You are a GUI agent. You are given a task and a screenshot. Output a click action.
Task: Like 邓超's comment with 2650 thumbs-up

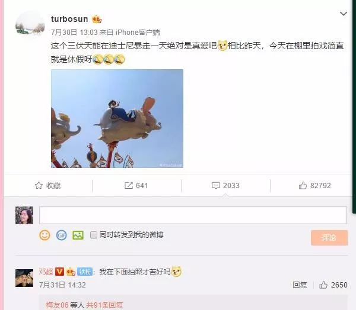pyautogui.click(x=333, y=285)
